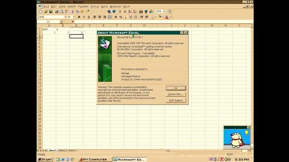This screenshot has width=289, height=162.
Task: Open the File menu
Action: pos(46,7)
